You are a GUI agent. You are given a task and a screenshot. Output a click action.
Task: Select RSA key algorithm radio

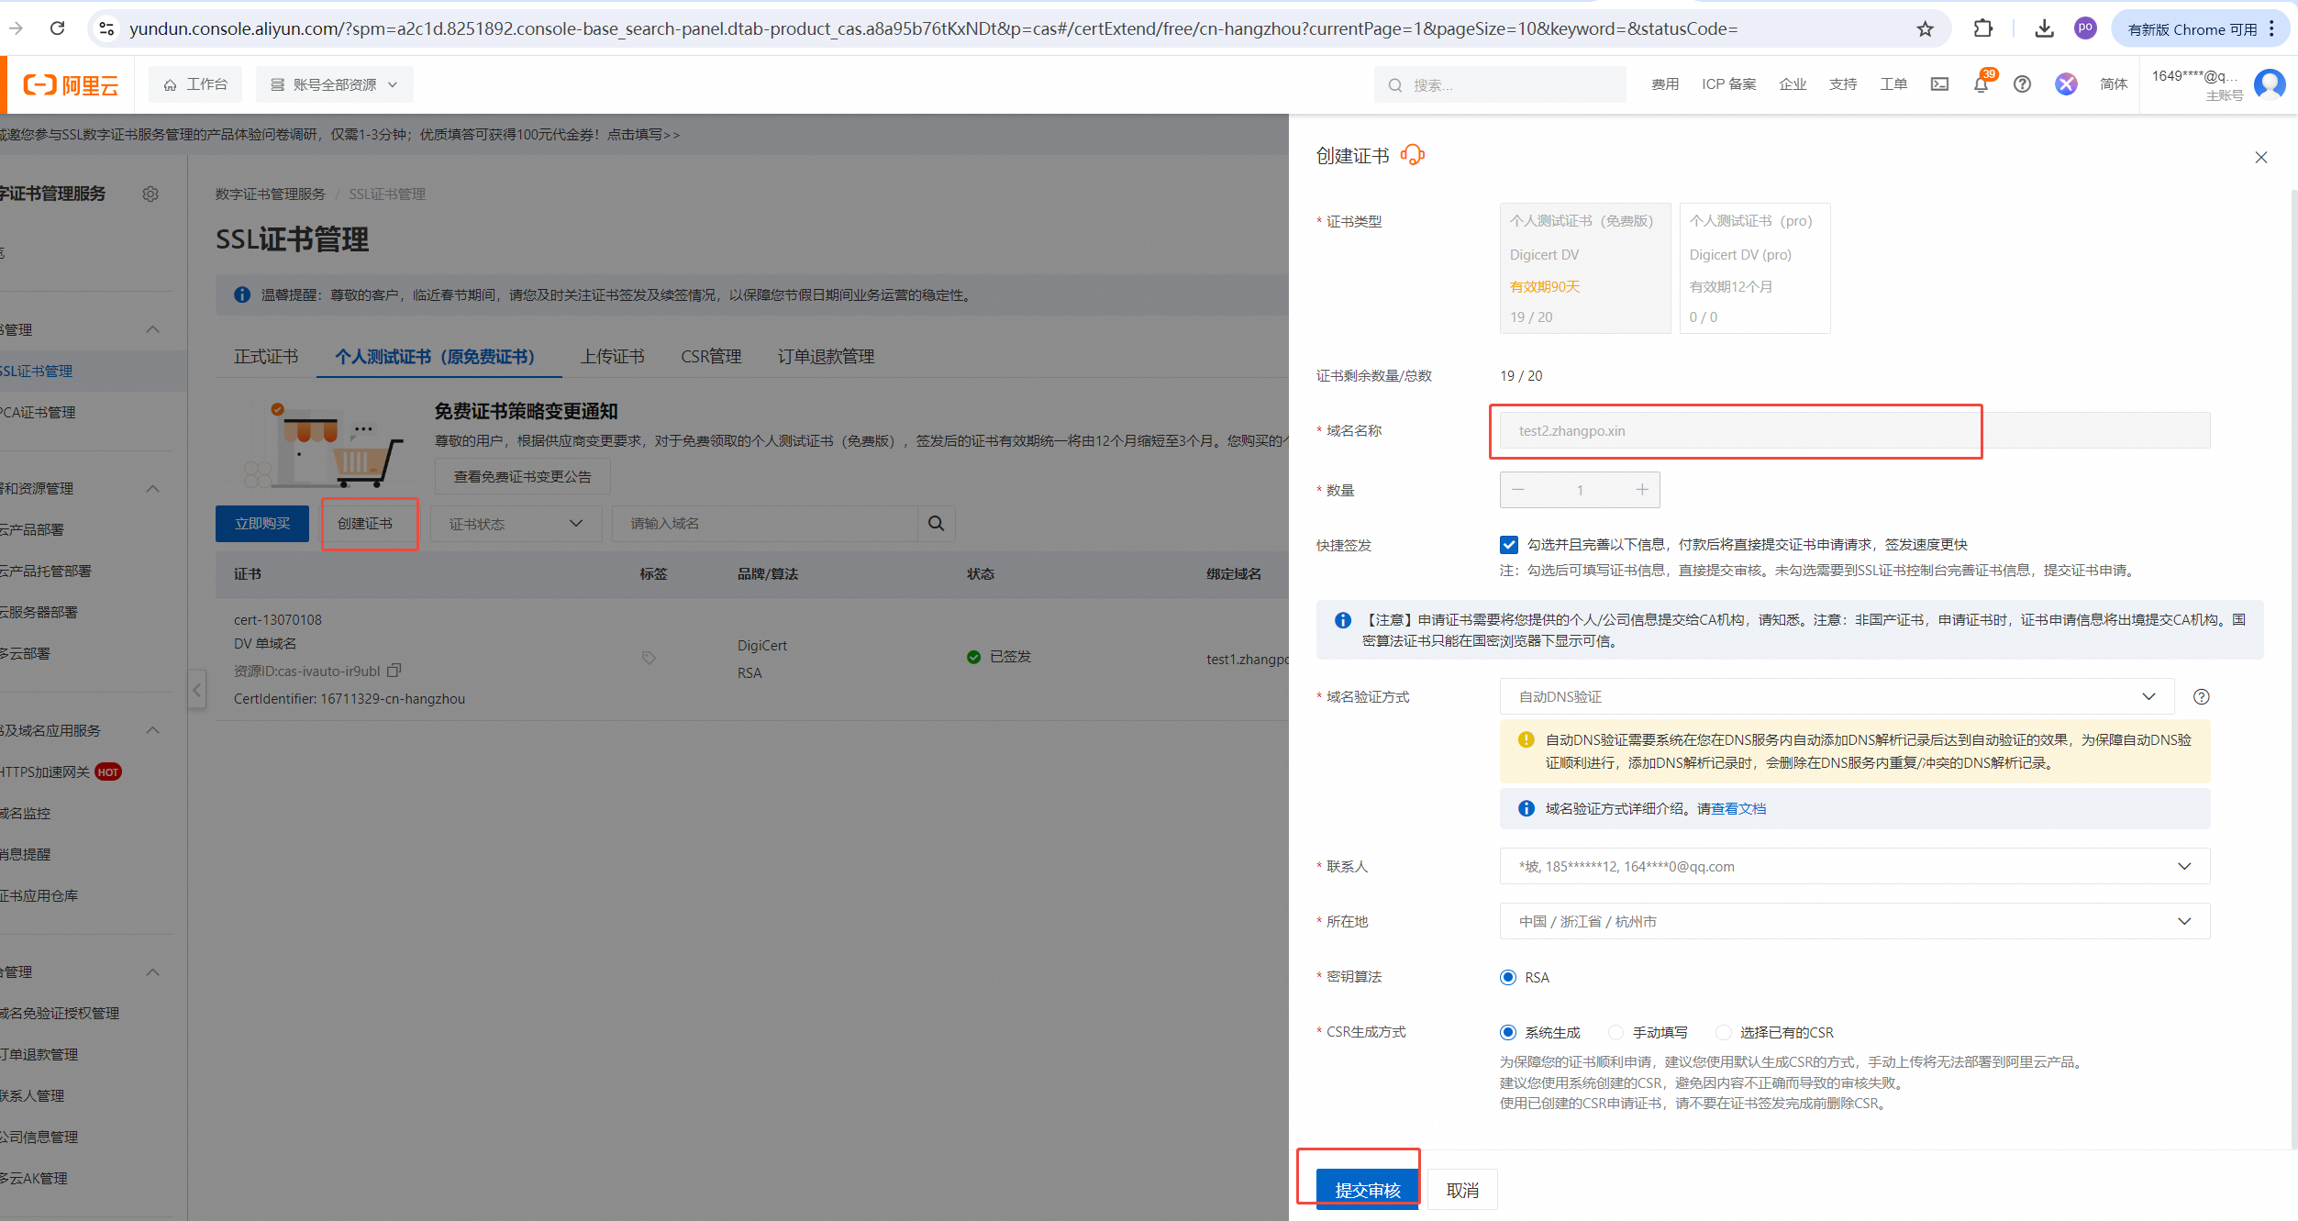(1507, 977)
